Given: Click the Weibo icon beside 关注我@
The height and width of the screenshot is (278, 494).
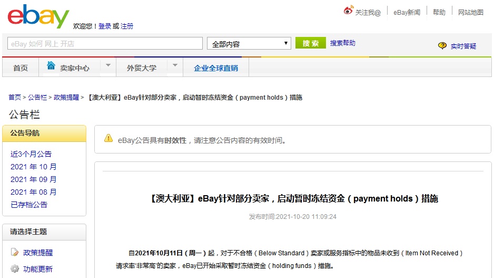Looking at the screenshot, I should click(349, 10).
